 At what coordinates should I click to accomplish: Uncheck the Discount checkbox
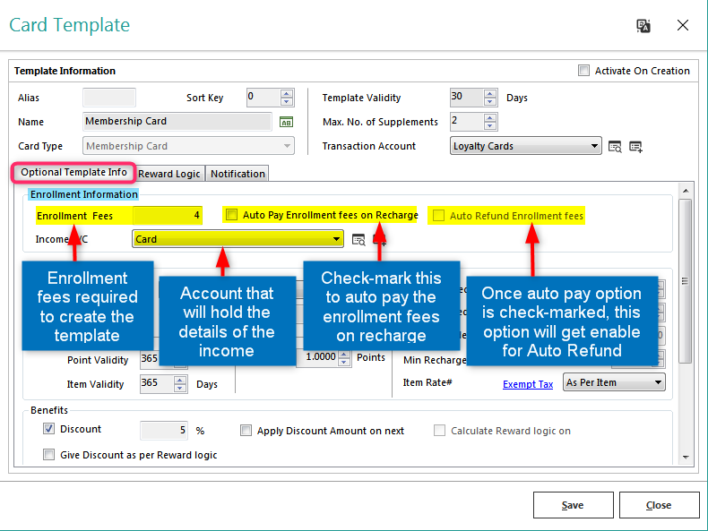click(48, 429)
